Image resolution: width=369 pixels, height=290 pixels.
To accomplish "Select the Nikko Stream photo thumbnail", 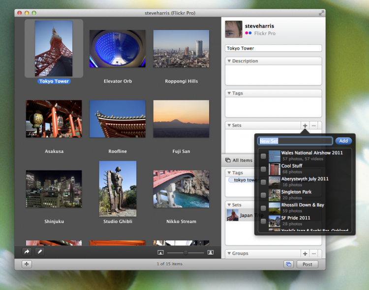I will [181, 189].
